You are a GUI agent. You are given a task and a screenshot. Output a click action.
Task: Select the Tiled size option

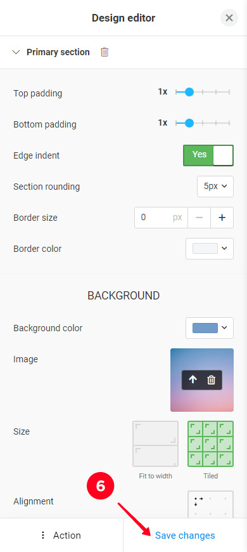[x=210, y=444]
